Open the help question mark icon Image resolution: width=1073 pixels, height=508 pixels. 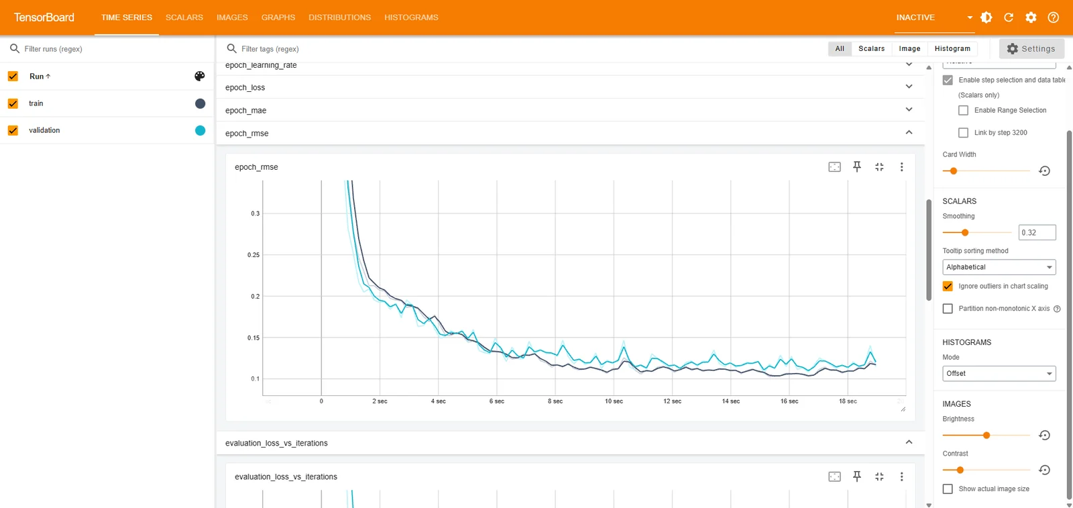[x=1054, y=17]
